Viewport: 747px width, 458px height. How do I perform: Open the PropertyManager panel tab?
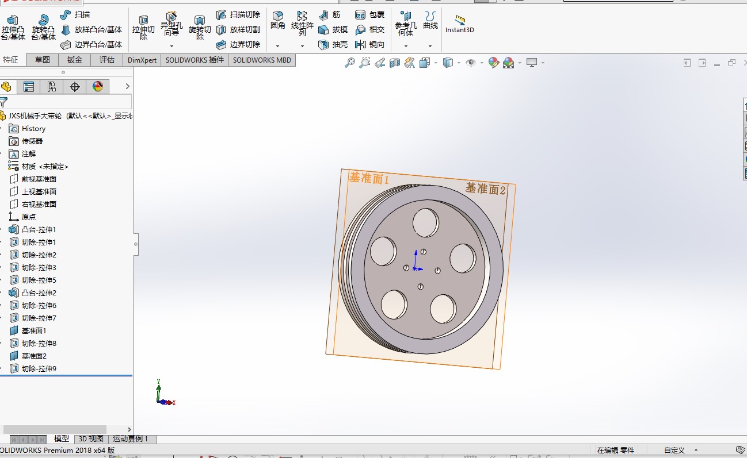tap(29, 87)
